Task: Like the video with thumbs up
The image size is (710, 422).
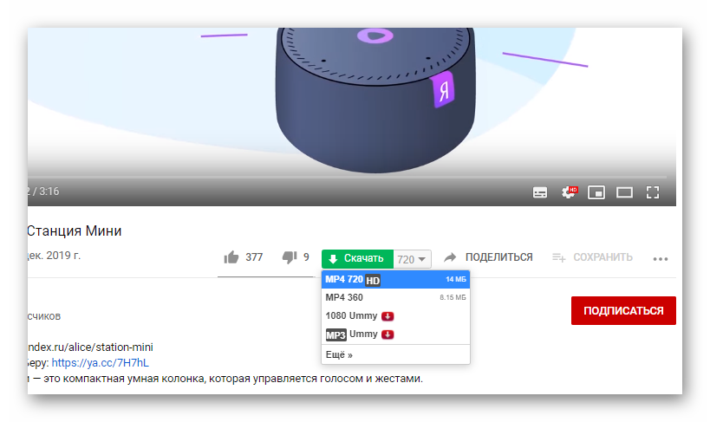Action: (231, 257)
